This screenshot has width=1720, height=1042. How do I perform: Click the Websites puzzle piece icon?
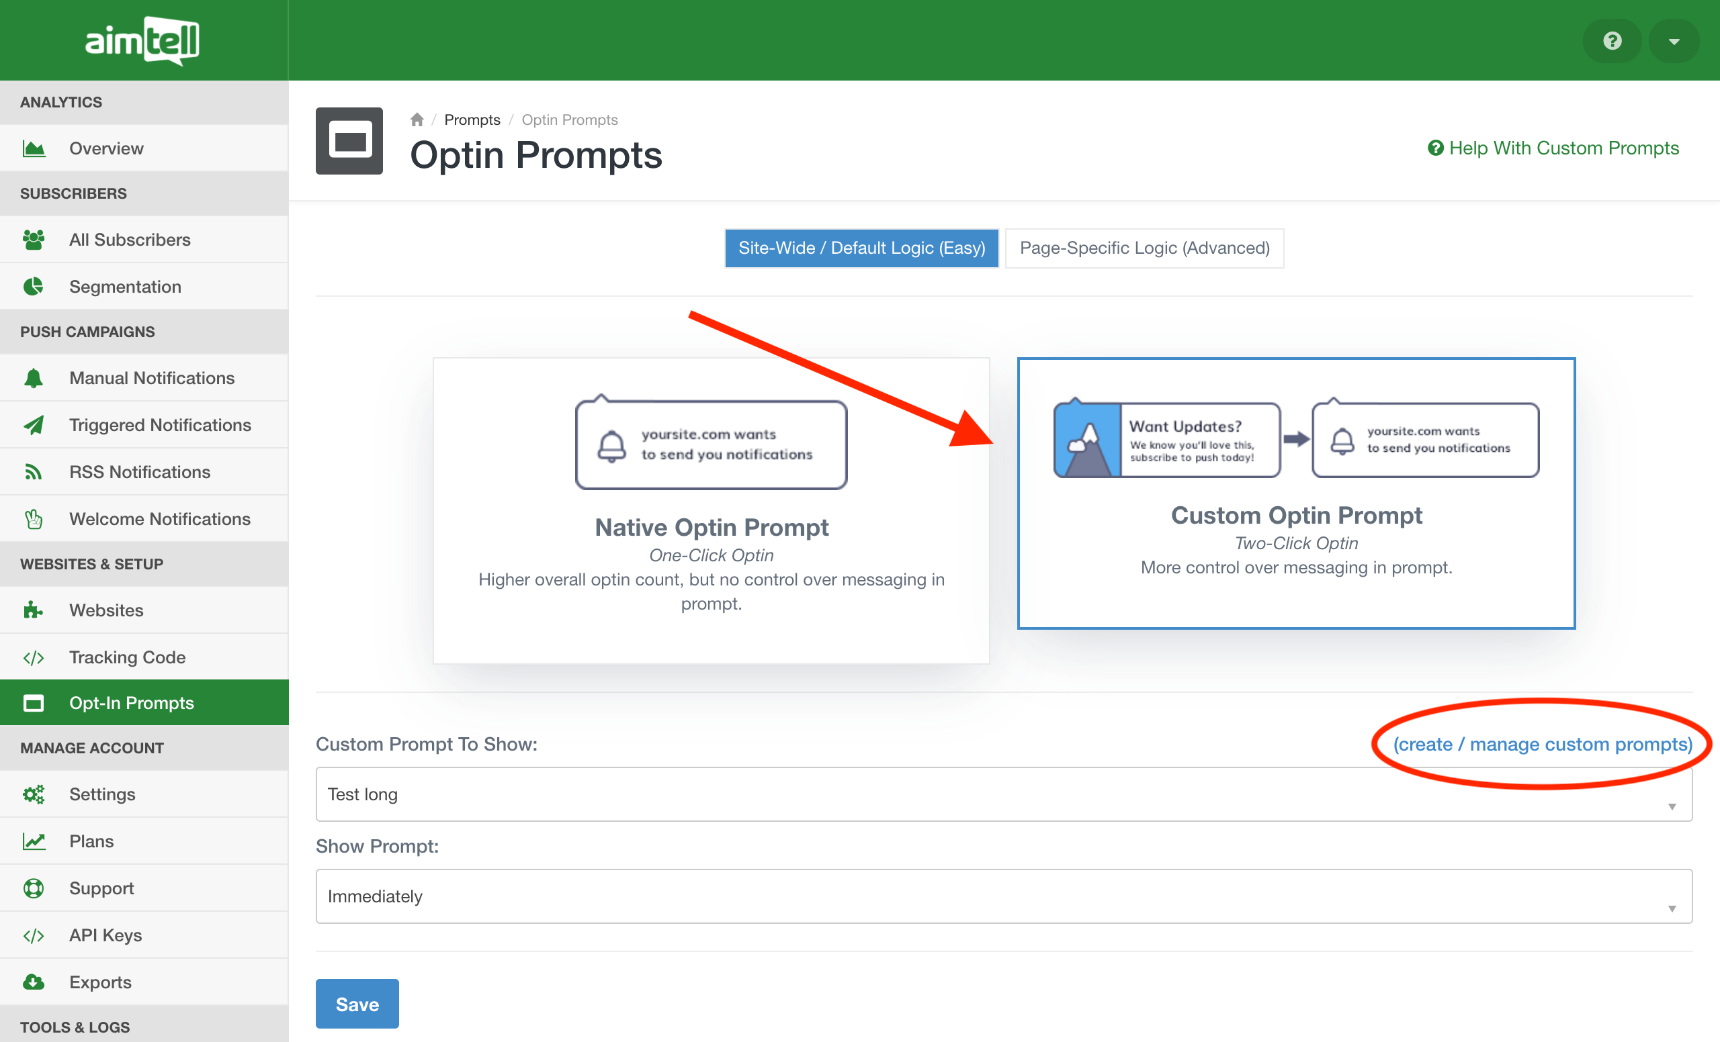point(34,610)
